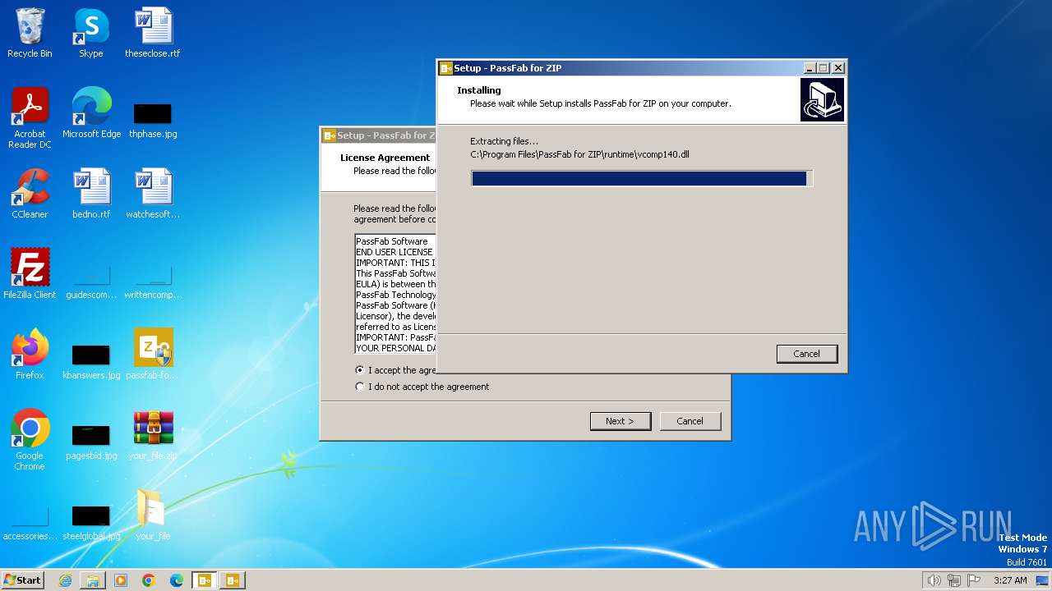Cancel the License Agreement setup window

[x=690, y=421]
